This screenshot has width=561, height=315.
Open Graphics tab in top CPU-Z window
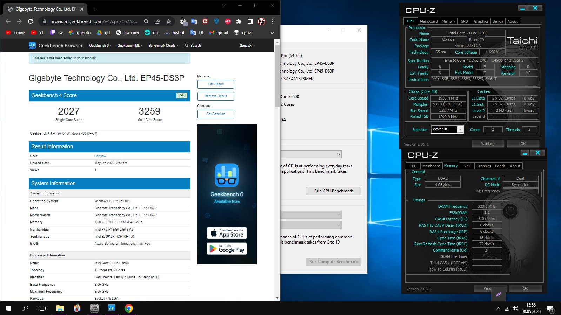click(x=481, y=21)
